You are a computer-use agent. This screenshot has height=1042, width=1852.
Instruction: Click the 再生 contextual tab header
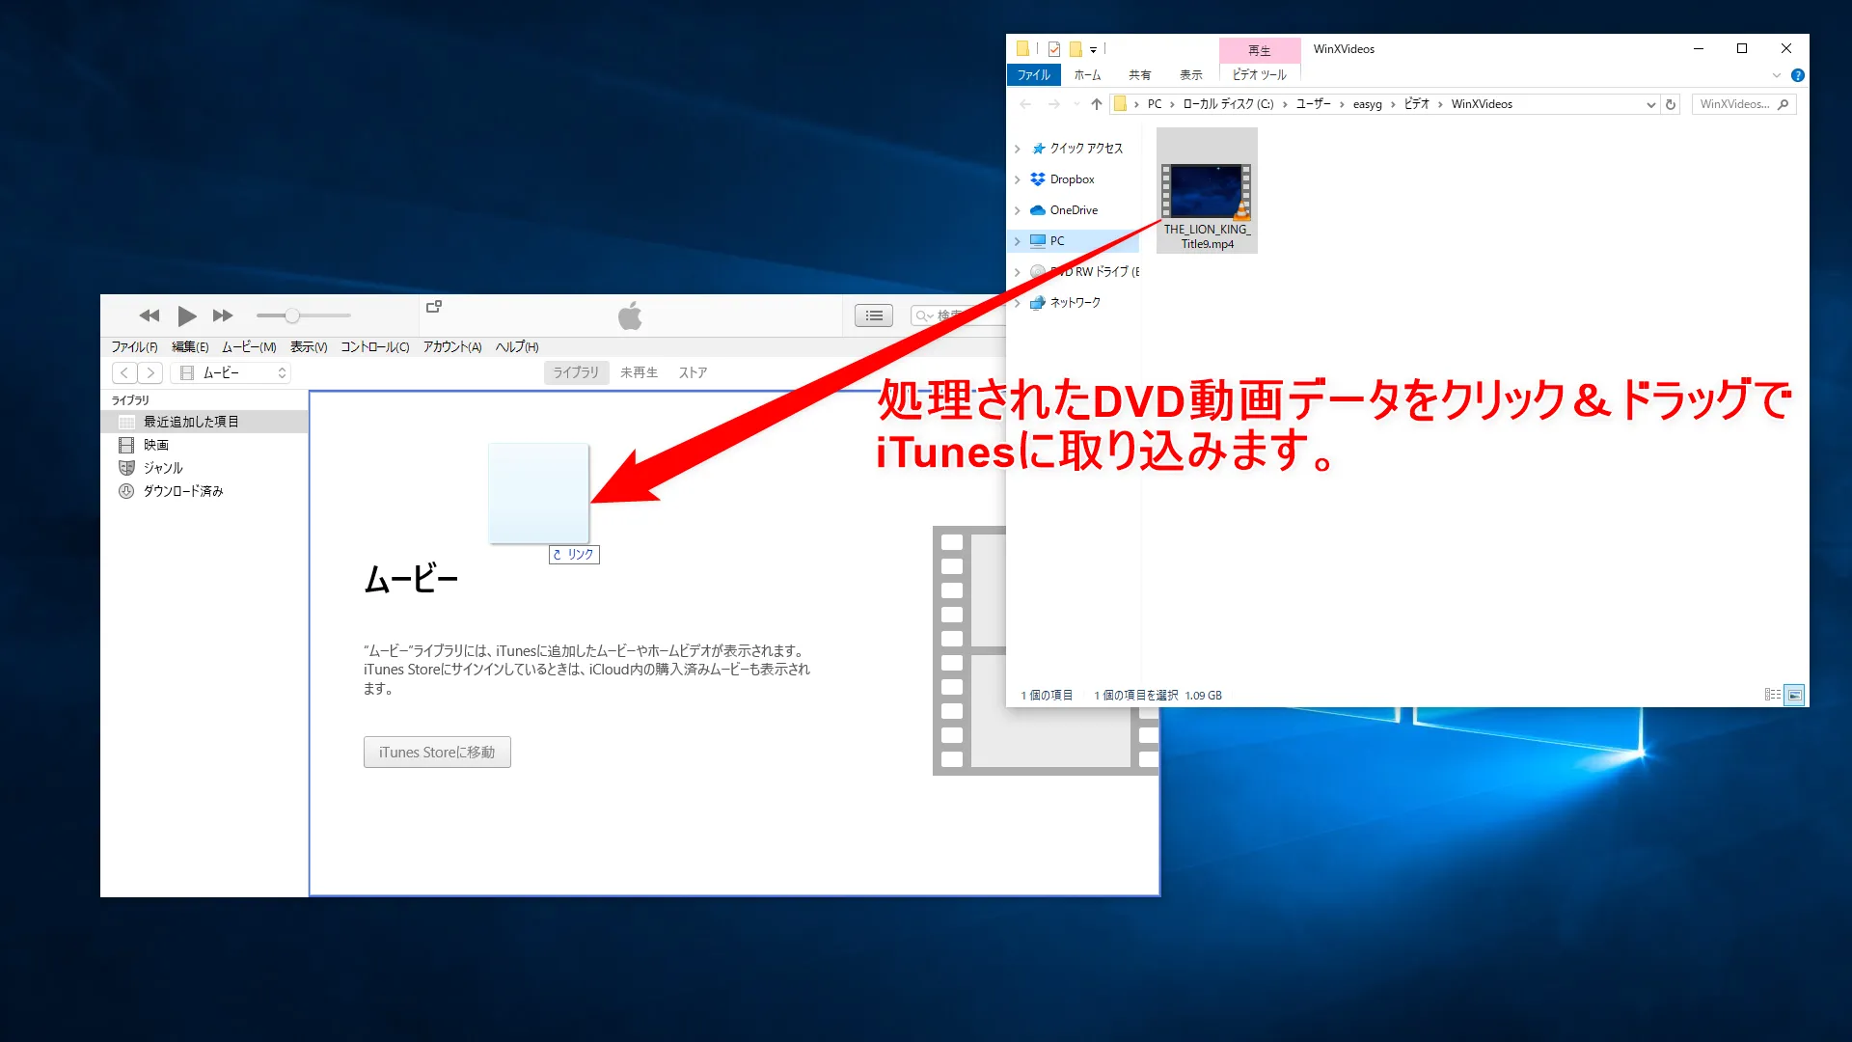[1260, 50]
